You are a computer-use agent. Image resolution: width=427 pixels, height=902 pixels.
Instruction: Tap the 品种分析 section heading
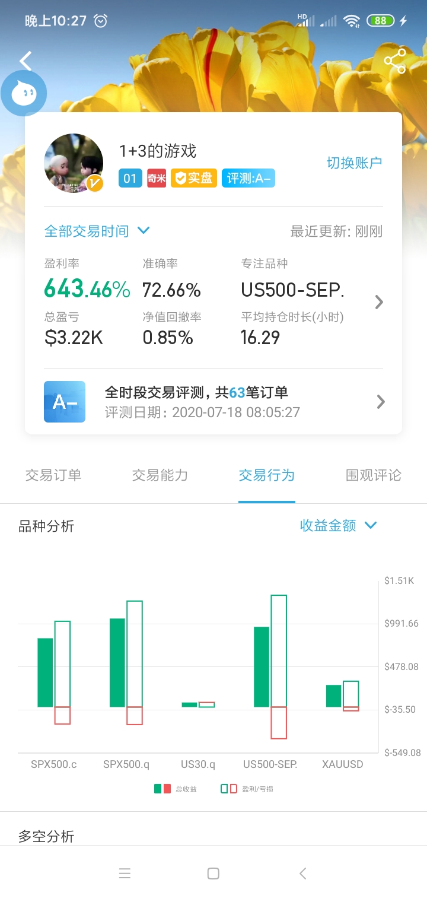point(46,526)
